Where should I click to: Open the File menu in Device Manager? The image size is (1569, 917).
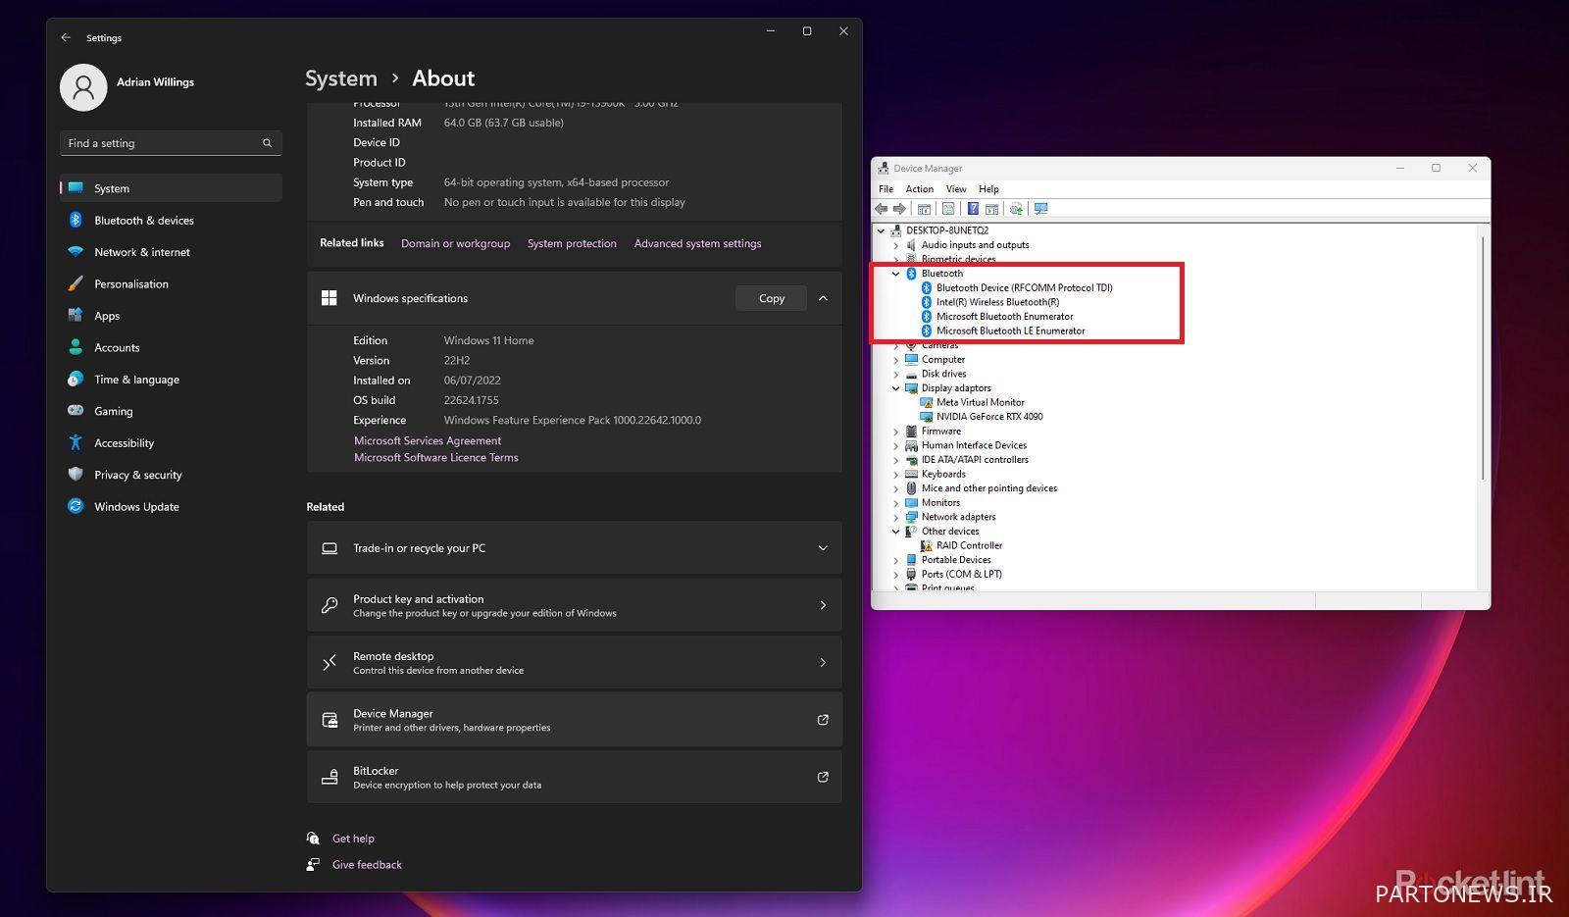(886, 189)
